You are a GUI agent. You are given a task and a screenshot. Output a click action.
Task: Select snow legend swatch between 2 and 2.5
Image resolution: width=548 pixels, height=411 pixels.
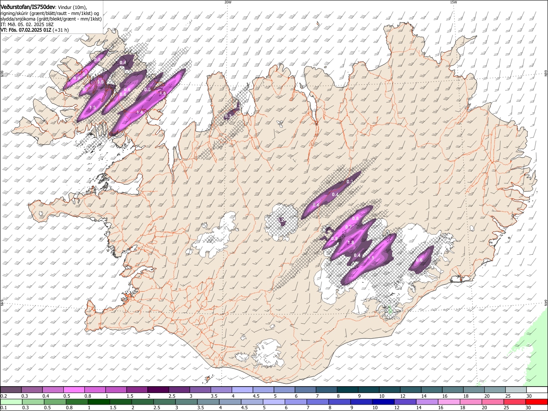(158, 390)
